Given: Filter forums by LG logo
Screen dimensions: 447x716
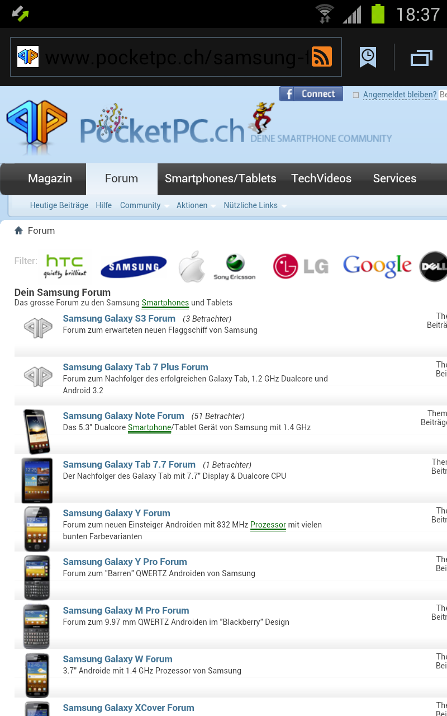Looking at the screenshot, I should (x=301, y=266).
